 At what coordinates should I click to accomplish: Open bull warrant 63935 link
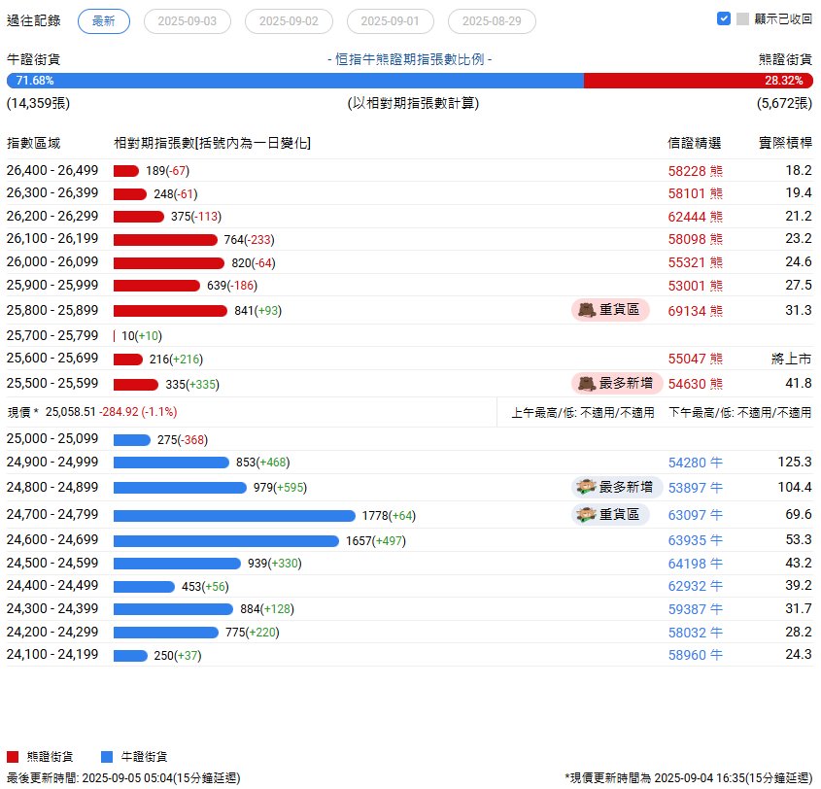(x=696, y=540)
